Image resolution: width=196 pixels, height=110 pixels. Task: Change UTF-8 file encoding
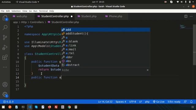pyautogui.click(x=133, y=102)
